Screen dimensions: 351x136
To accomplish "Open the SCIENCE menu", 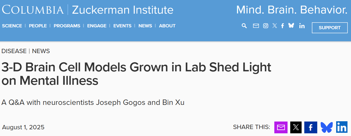I will [12, 26].
